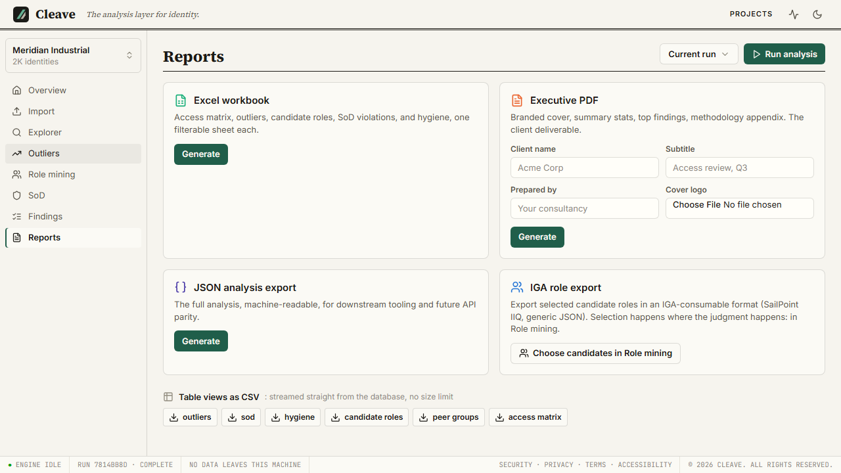841x473 pixels.
Task: Choose a Cover logo file
Action: tap(740, 208)
